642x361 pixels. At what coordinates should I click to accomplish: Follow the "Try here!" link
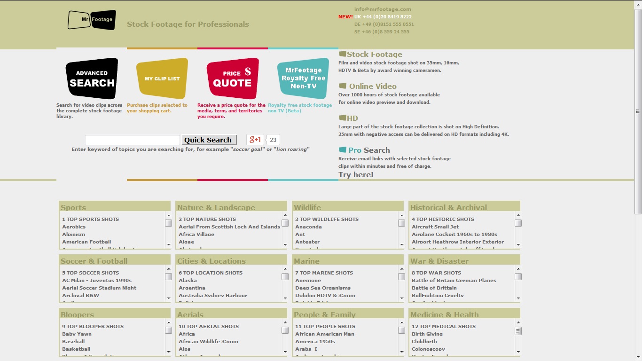[356, 175]
